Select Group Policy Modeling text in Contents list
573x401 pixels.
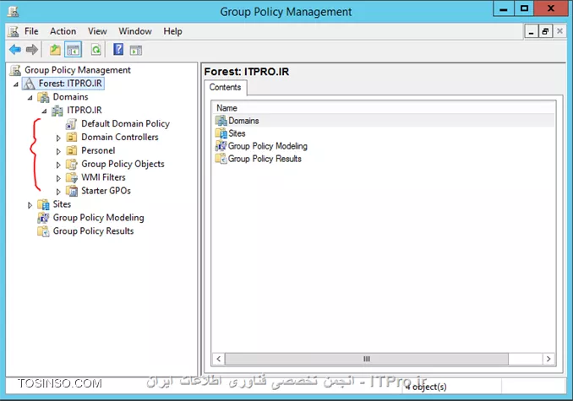[268, 146]
